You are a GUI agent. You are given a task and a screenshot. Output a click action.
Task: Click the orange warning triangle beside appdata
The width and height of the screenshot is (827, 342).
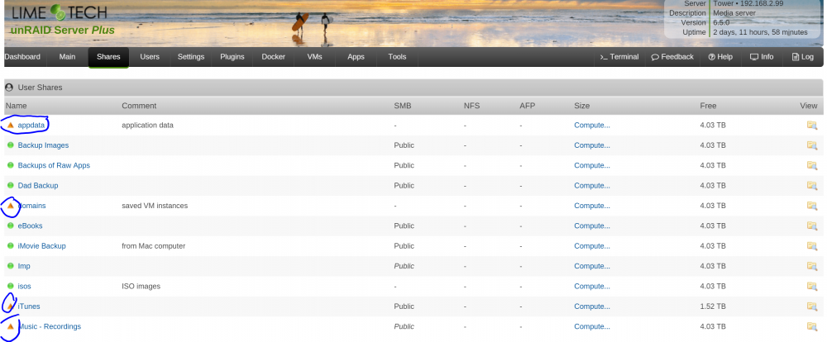click(11, 126)
